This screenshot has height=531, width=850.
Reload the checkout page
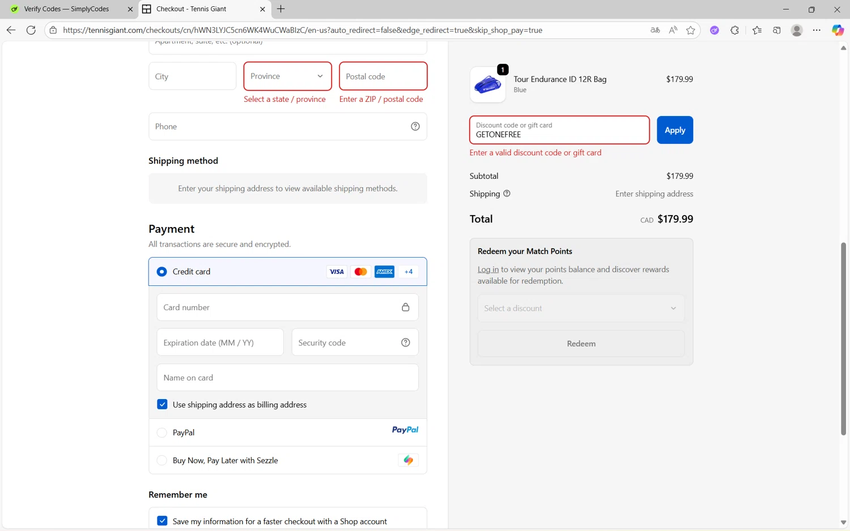(31, 30)
